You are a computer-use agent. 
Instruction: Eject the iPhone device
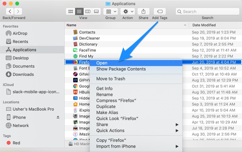(x=58, y=117)
